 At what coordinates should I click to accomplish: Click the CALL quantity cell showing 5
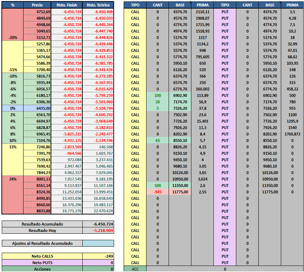point(158,108)
